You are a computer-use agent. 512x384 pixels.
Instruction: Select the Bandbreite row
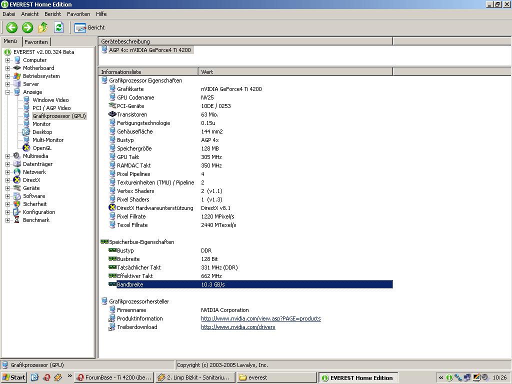[250, 284]
